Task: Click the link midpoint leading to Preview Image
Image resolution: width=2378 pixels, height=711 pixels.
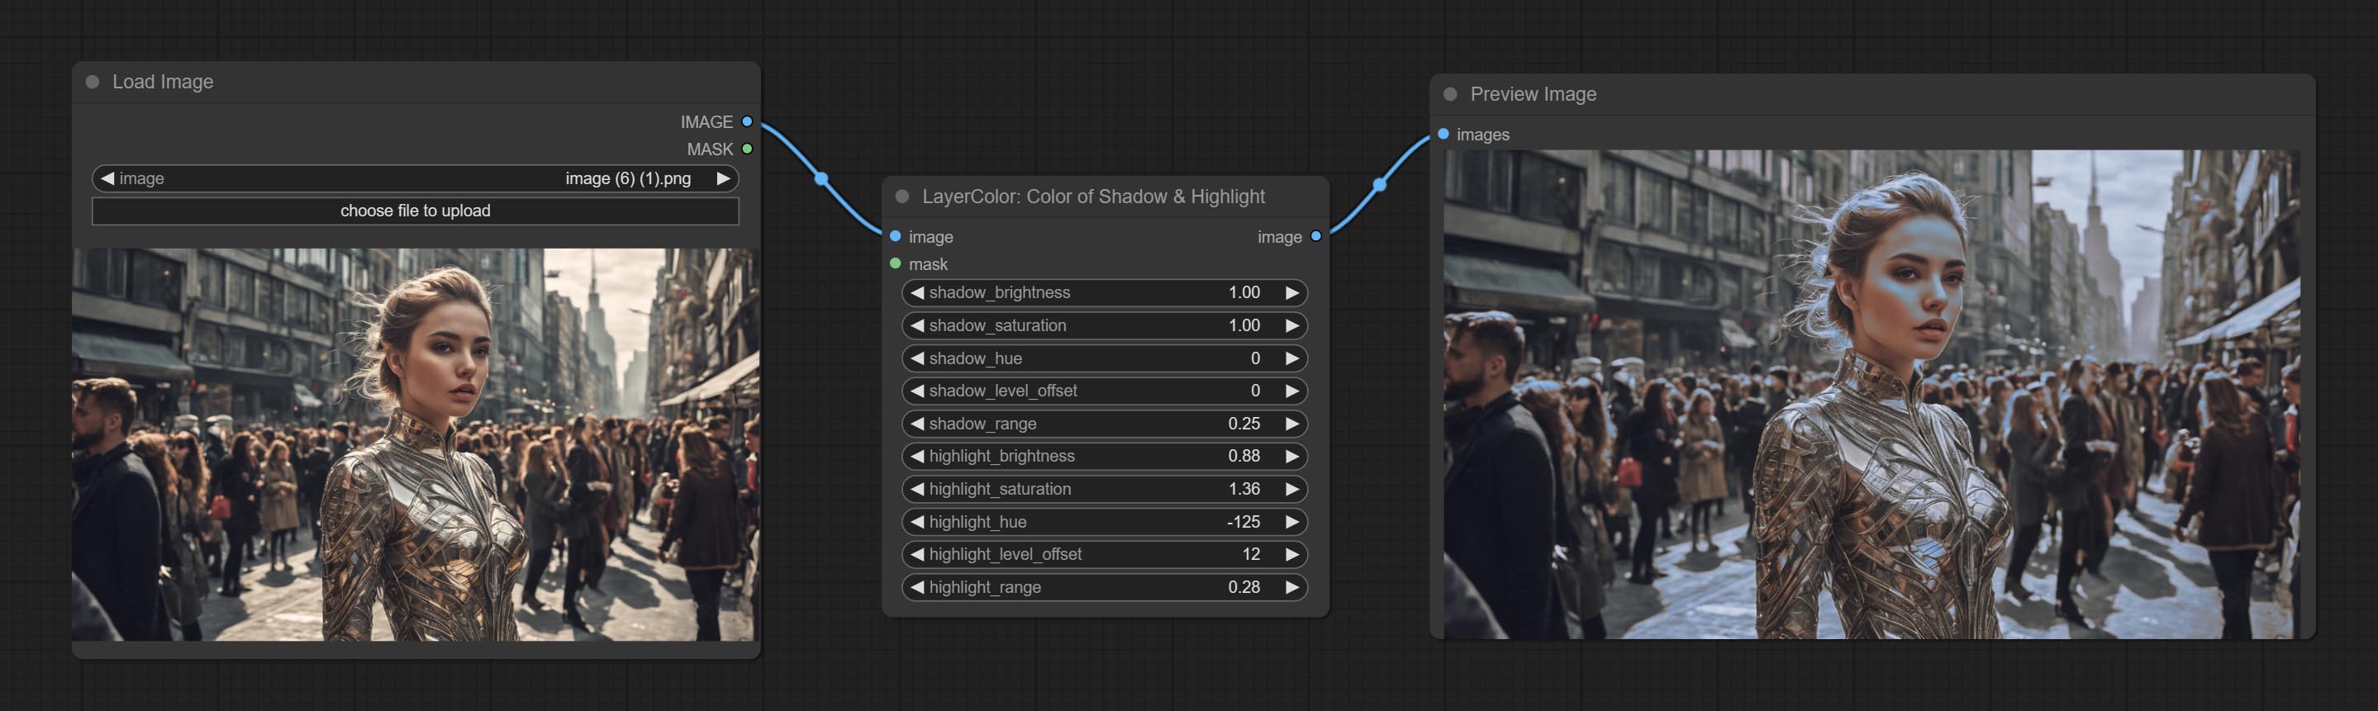Action: click(x=1379, y=184)
